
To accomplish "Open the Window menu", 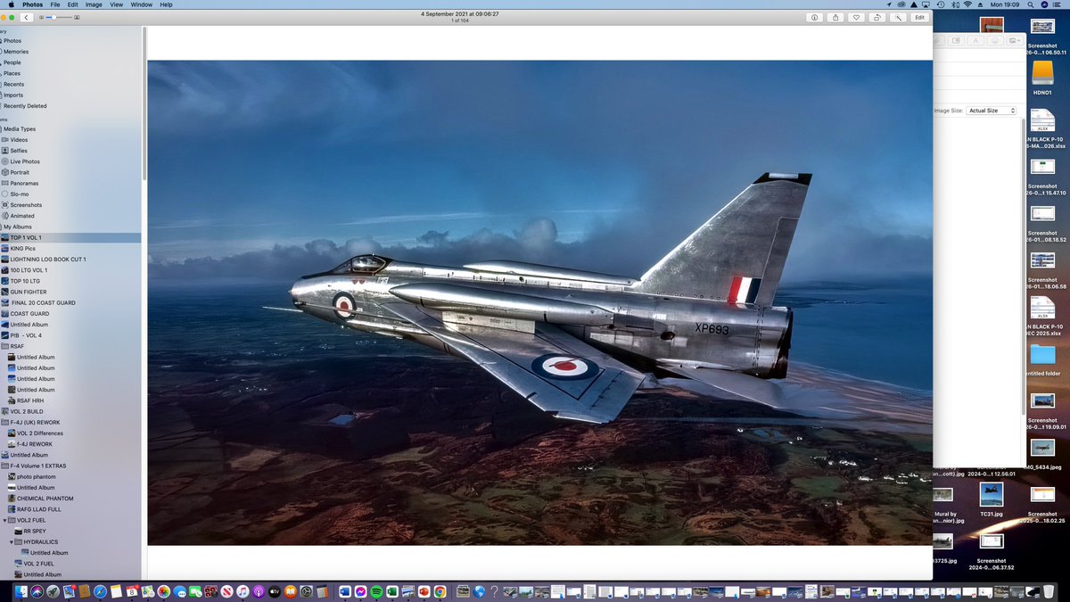I will click(x=141, y=4).
